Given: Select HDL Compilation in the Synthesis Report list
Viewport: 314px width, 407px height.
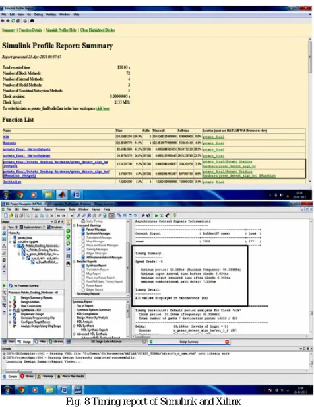Looking at the screenshot, I should tap(88, 314).
